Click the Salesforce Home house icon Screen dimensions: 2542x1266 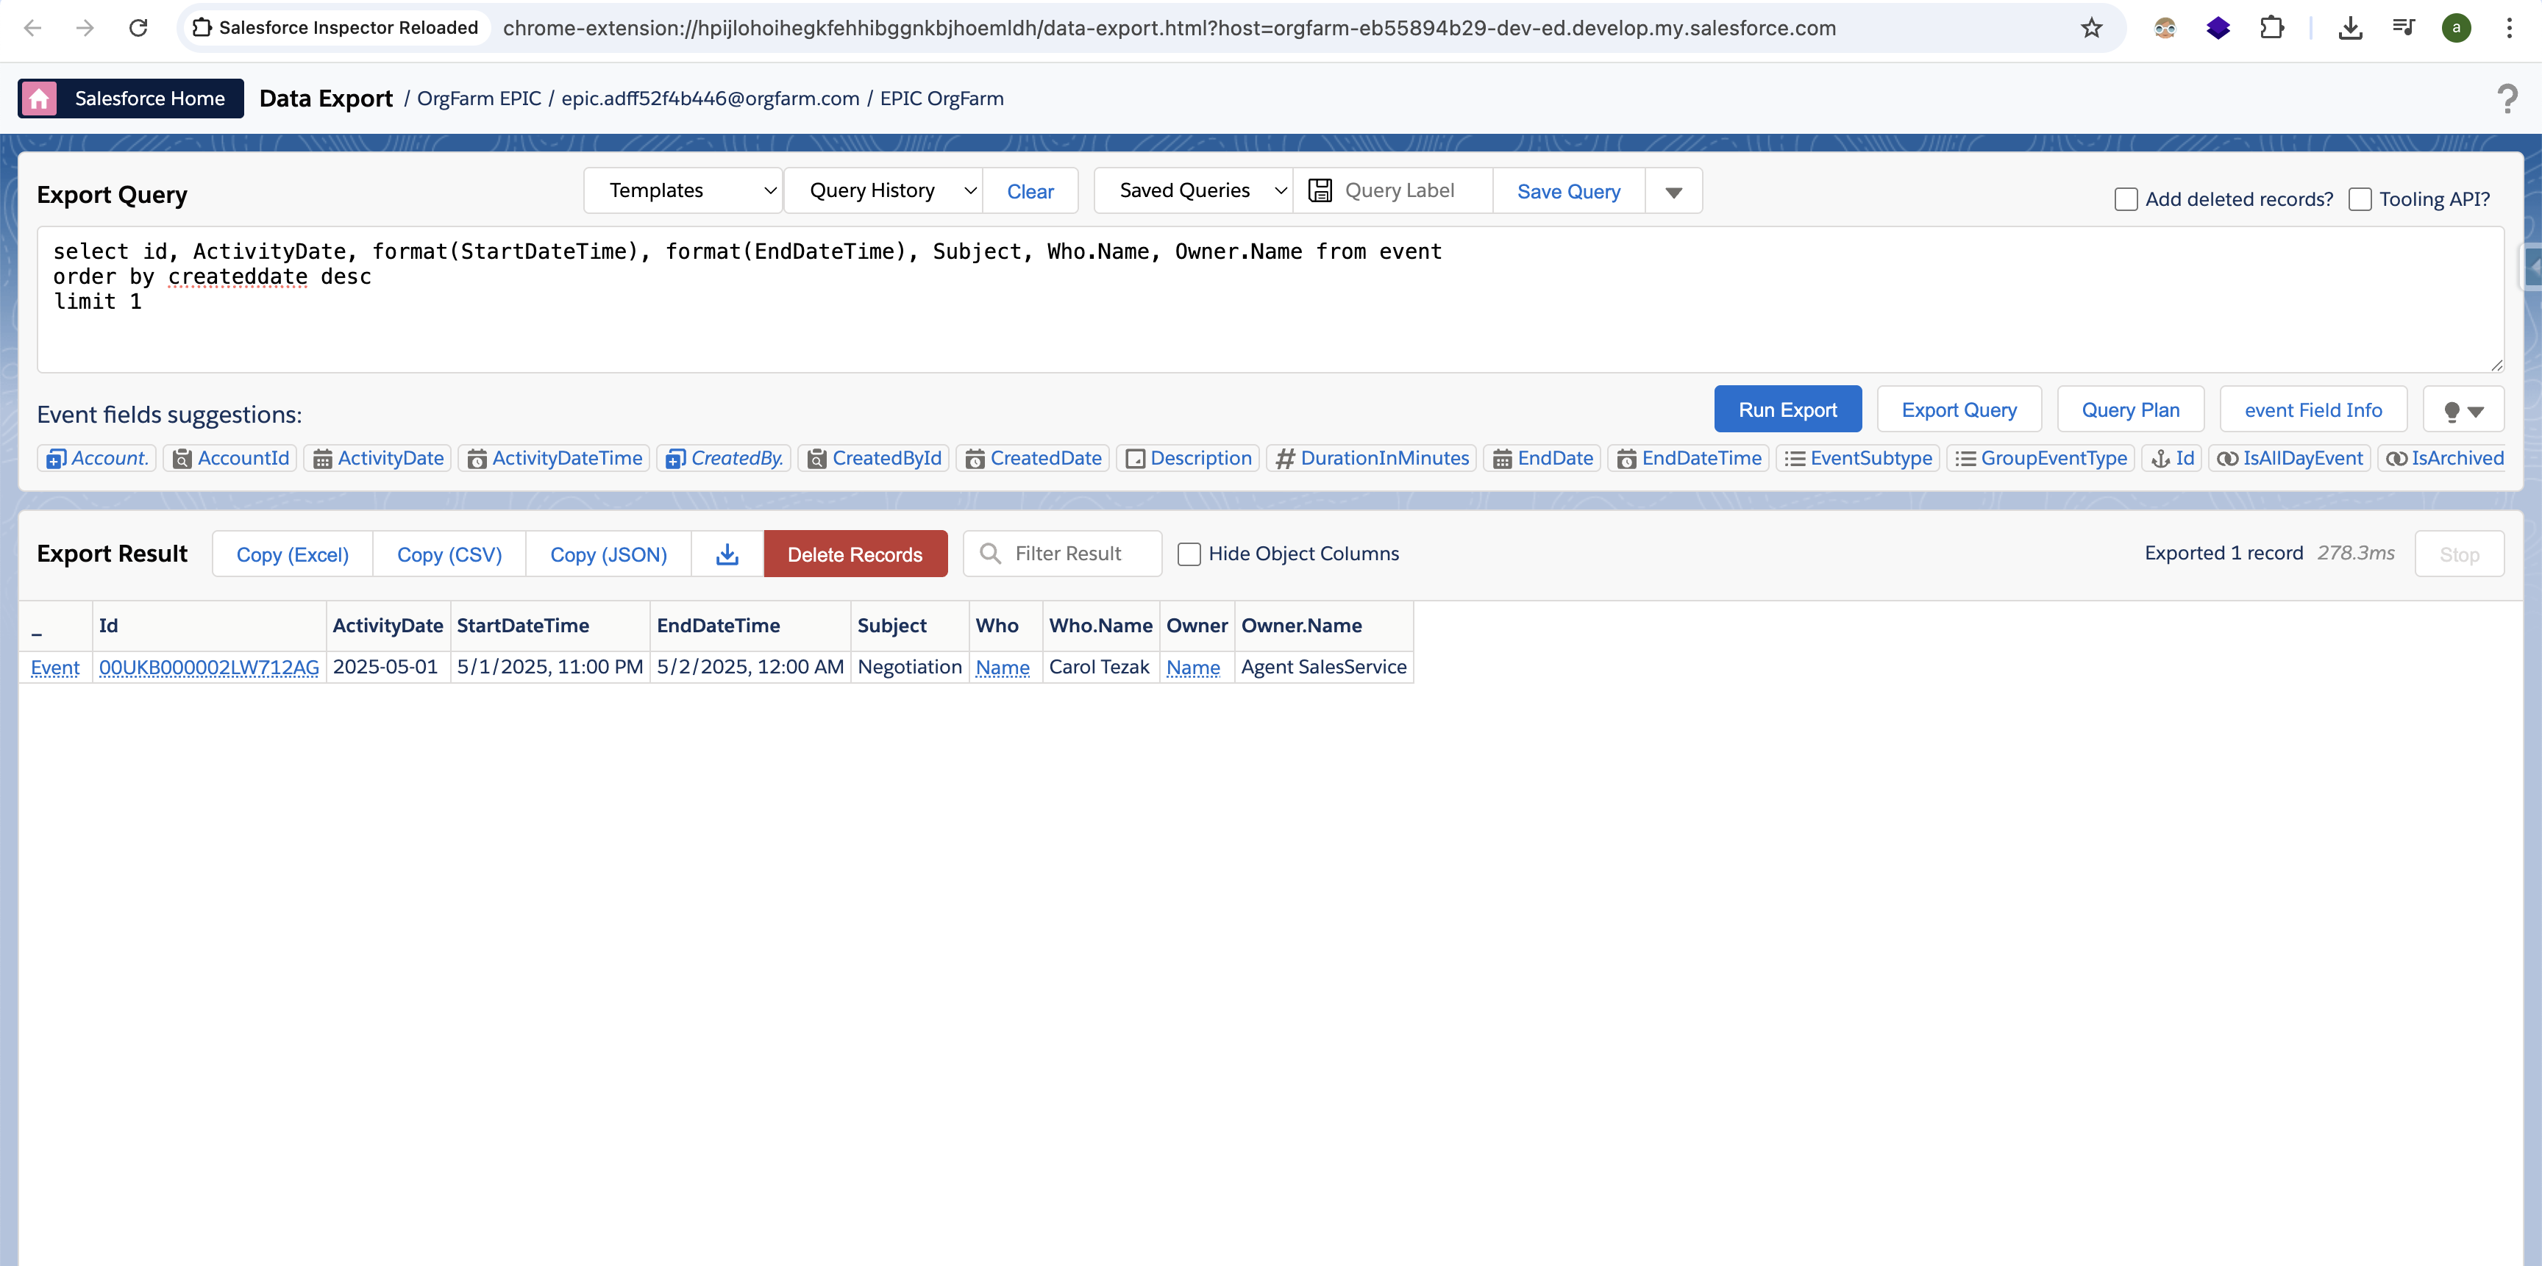40,99
